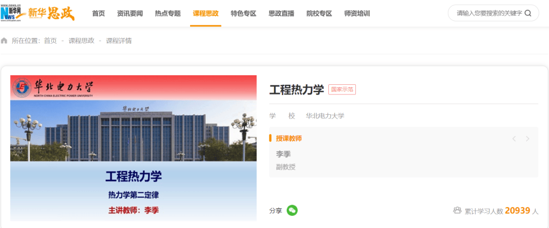Select the 课程思政 nav tab

(205, 14)
